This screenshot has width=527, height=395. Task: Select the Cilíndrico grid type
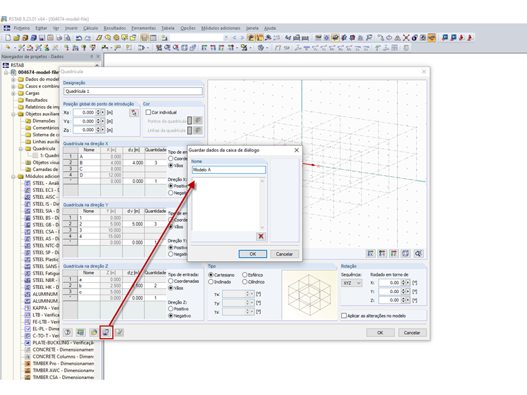245,282
